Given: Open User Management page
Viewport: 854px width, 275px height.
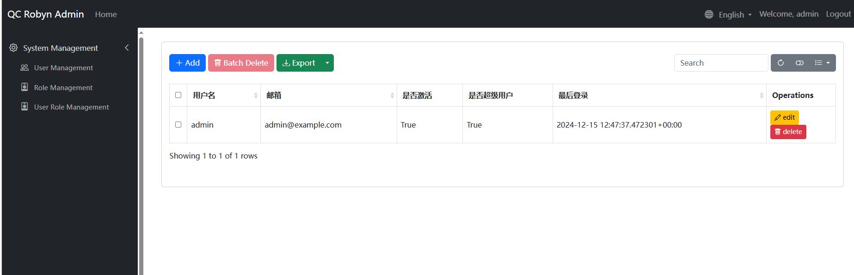Looking at the screenshot, I should coord(63,68).
